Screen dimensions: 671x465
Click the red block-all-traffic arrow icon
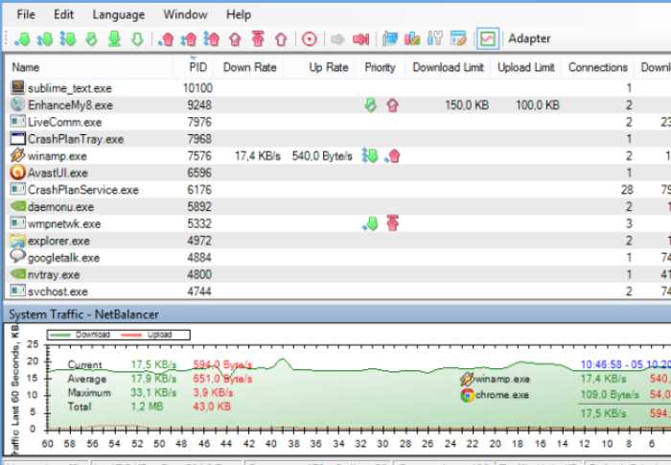coord(360,39)
